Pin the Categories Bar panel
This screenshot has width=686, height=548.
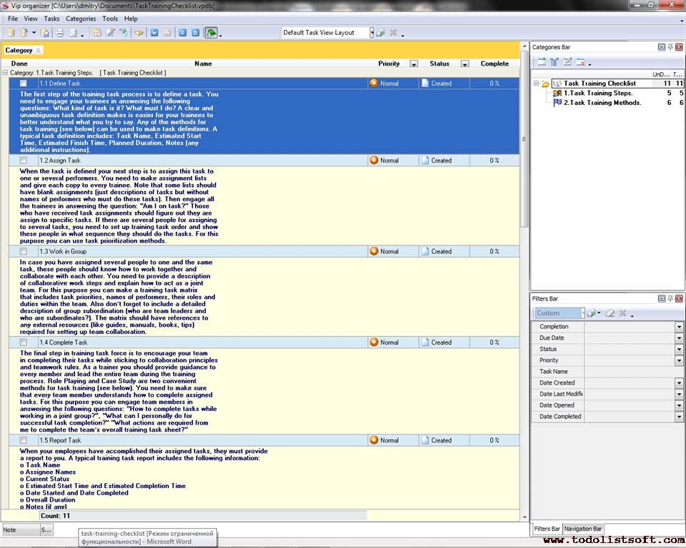(x=670, y=47)
